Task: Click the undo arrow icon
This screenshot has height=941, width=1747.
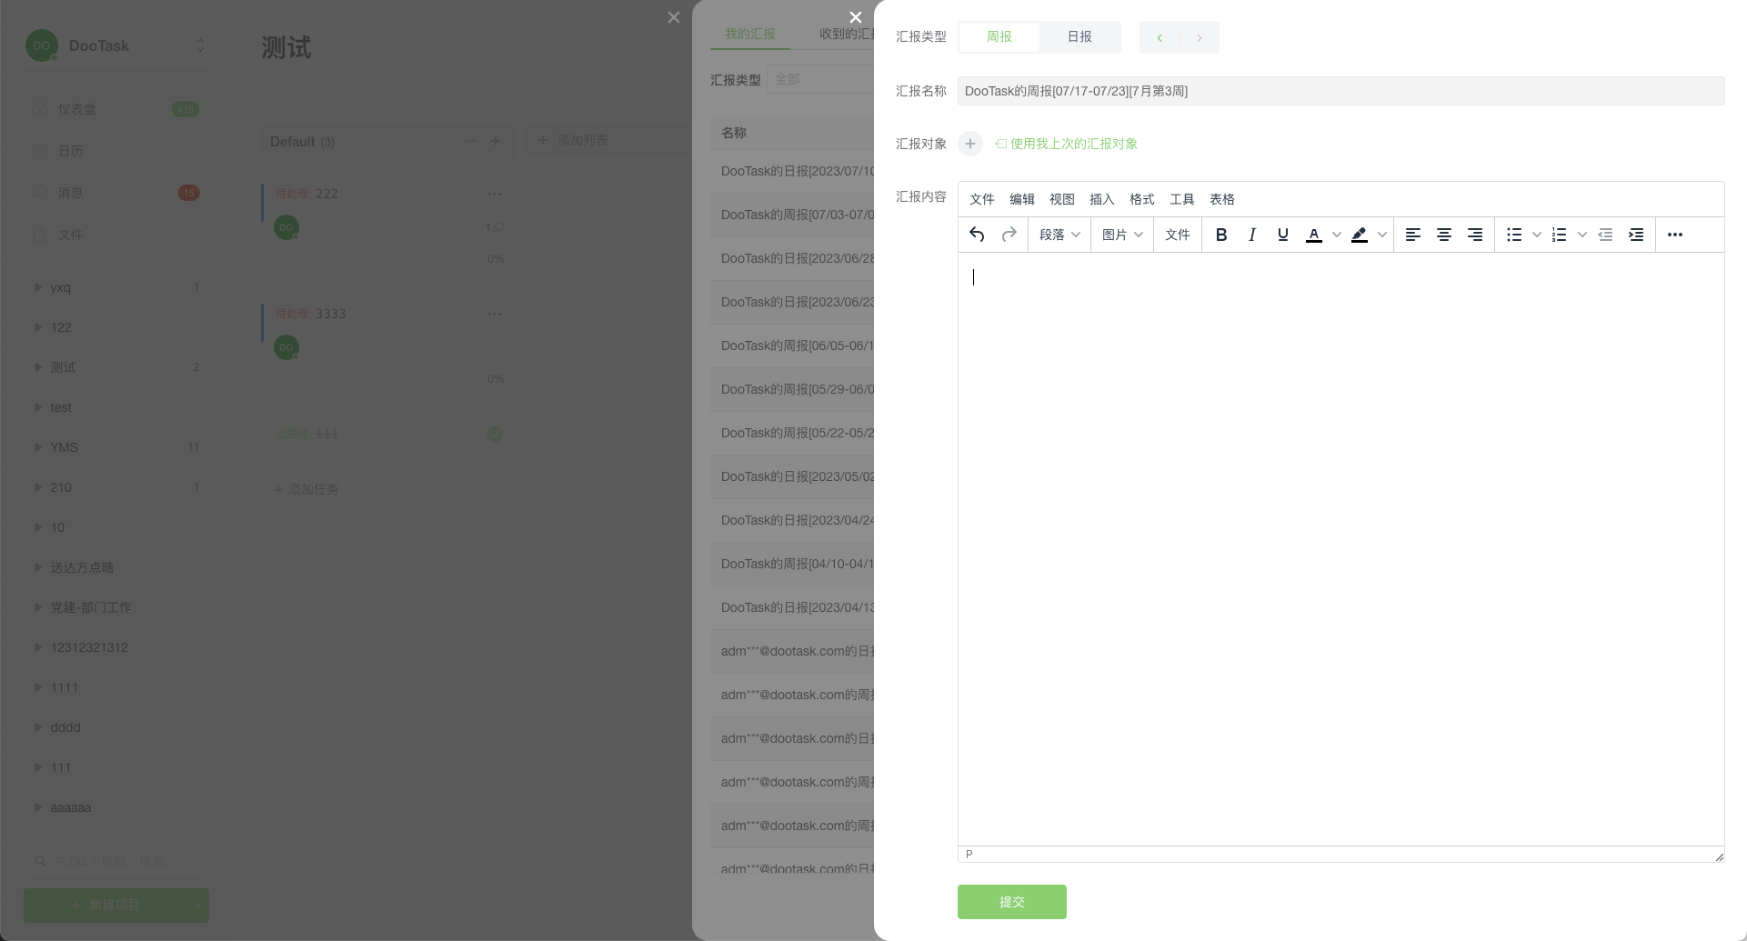Action: 977,235
